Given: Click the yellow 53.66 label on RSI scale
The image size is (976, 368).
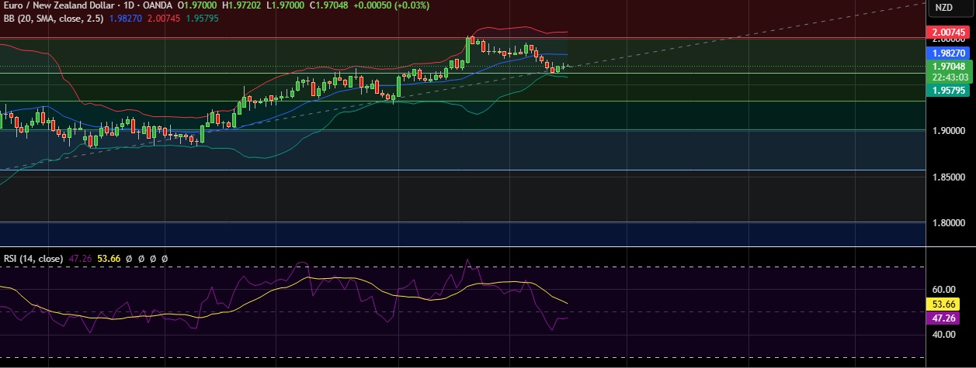Looking at the screenshot, I should [x=944, y=305].
